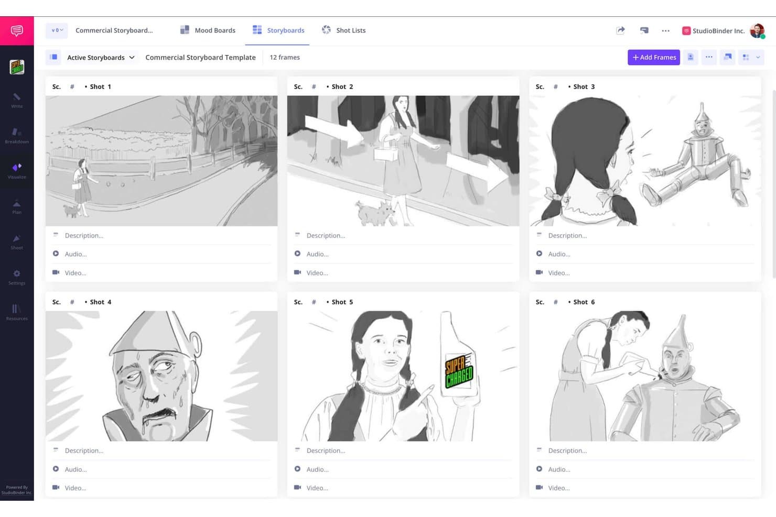The image size is (776, 517).
Task: Open the Shoot section in sidebar
Action: click(17, 241)
